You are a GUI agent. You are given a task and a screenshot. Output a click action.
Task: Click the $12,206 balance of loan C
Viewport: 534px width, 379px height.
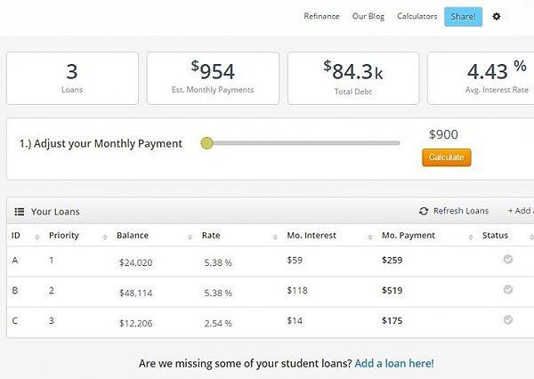(x=135, y=323)
